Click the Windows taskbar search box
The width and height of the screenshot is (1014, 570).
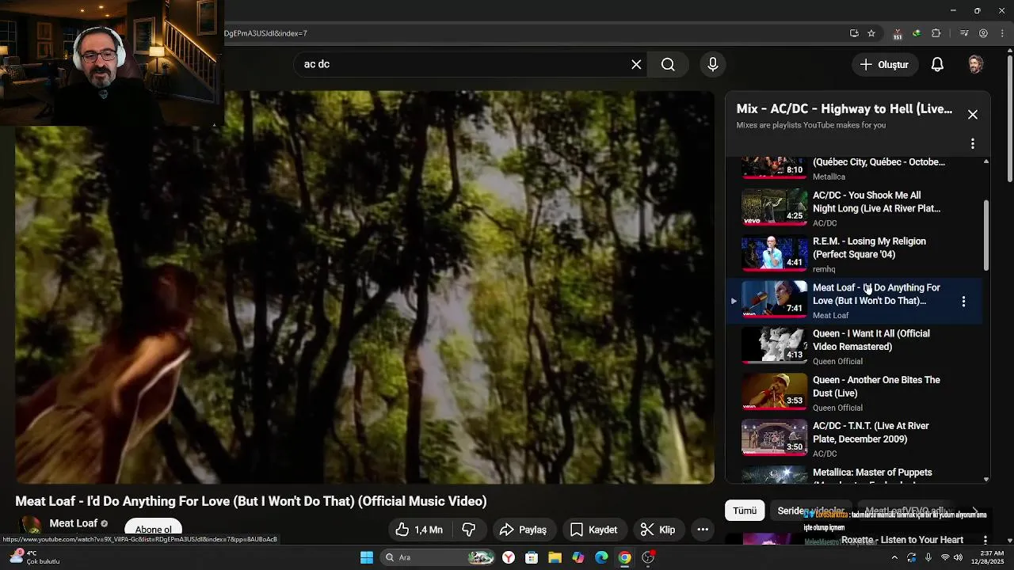438,557
